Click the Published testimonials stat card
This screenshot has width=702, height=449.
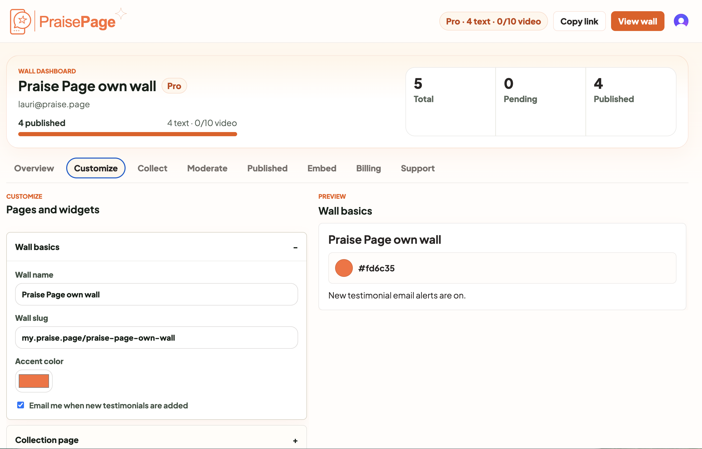631,102
